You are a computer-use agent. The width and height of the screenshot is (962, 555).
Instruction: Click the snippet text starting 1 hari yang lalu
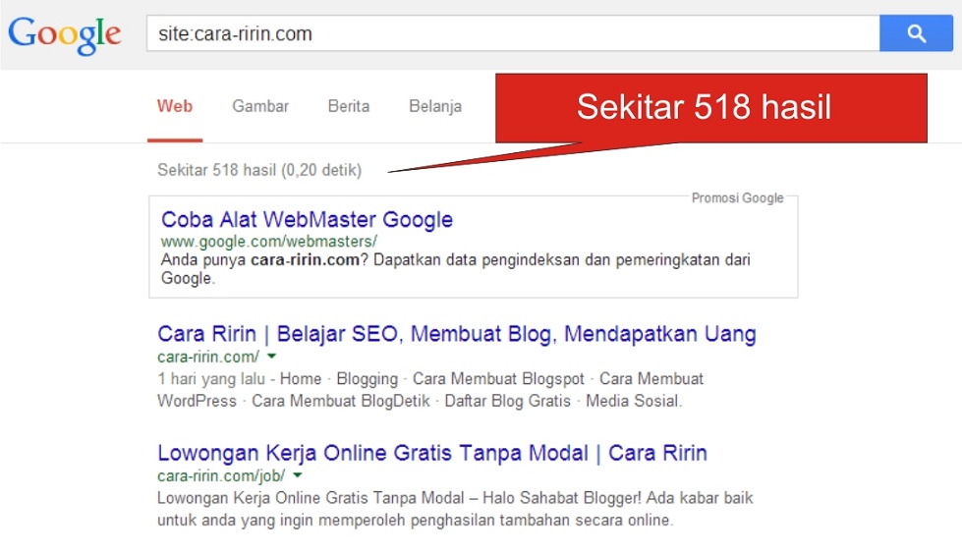tap(430, 389)
